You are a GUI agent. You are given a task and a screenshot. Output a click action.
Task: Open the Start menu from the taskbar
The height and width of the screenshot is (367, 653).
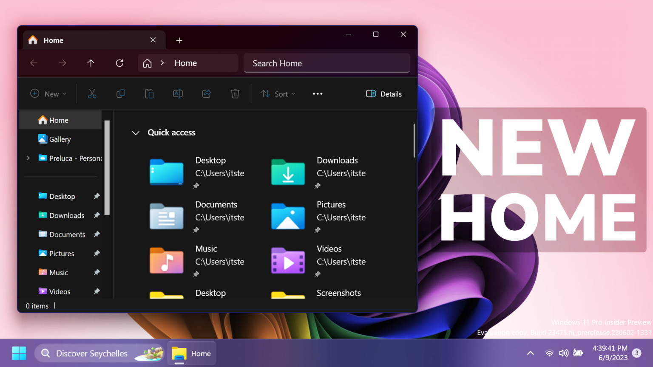point(19,353)
